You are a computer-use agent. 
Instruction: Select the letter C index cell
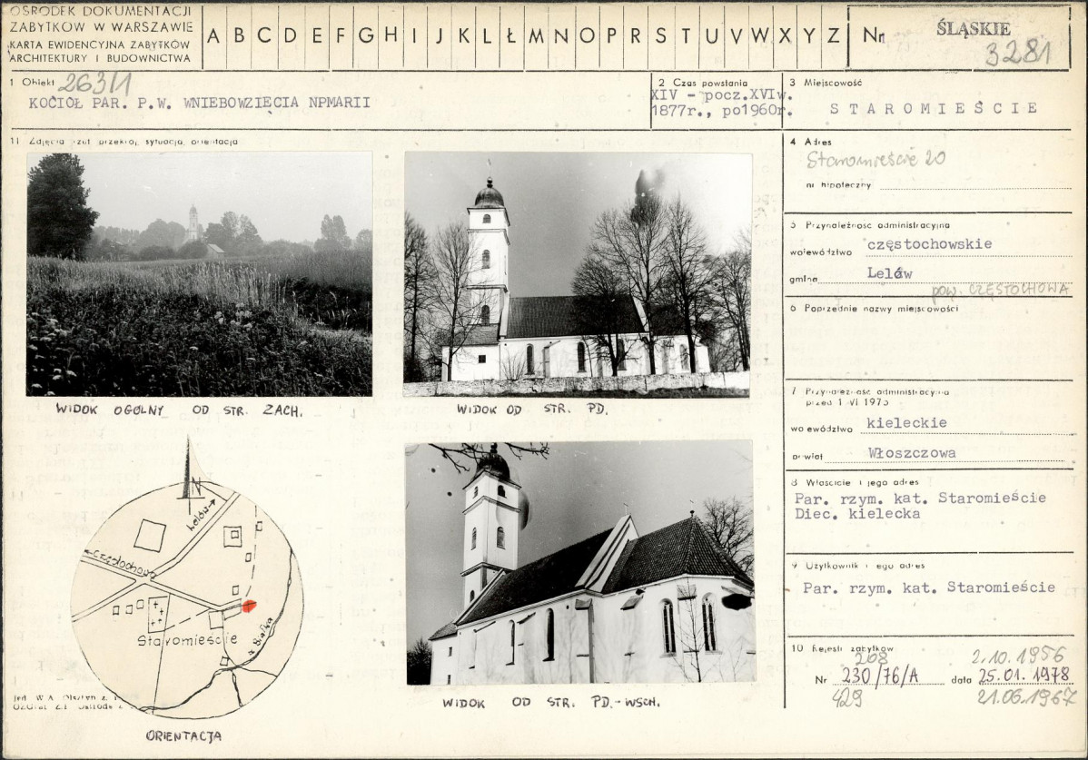coord(264,36)
